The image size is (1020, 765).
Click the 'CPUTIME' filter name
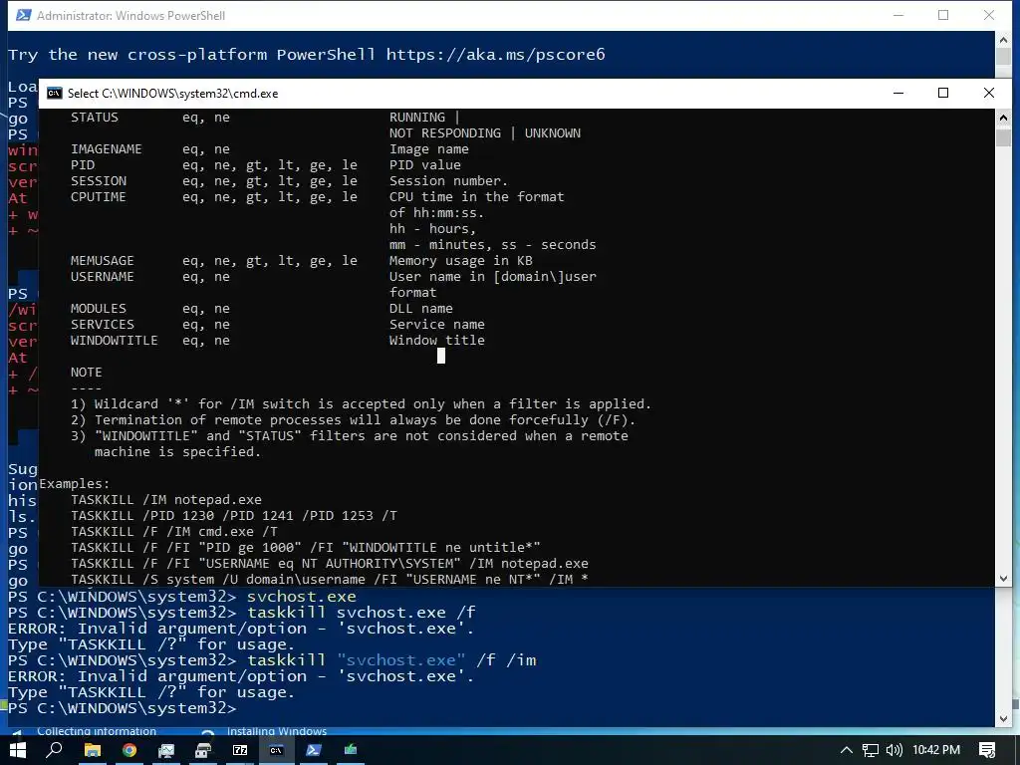(x=99, y=197)
